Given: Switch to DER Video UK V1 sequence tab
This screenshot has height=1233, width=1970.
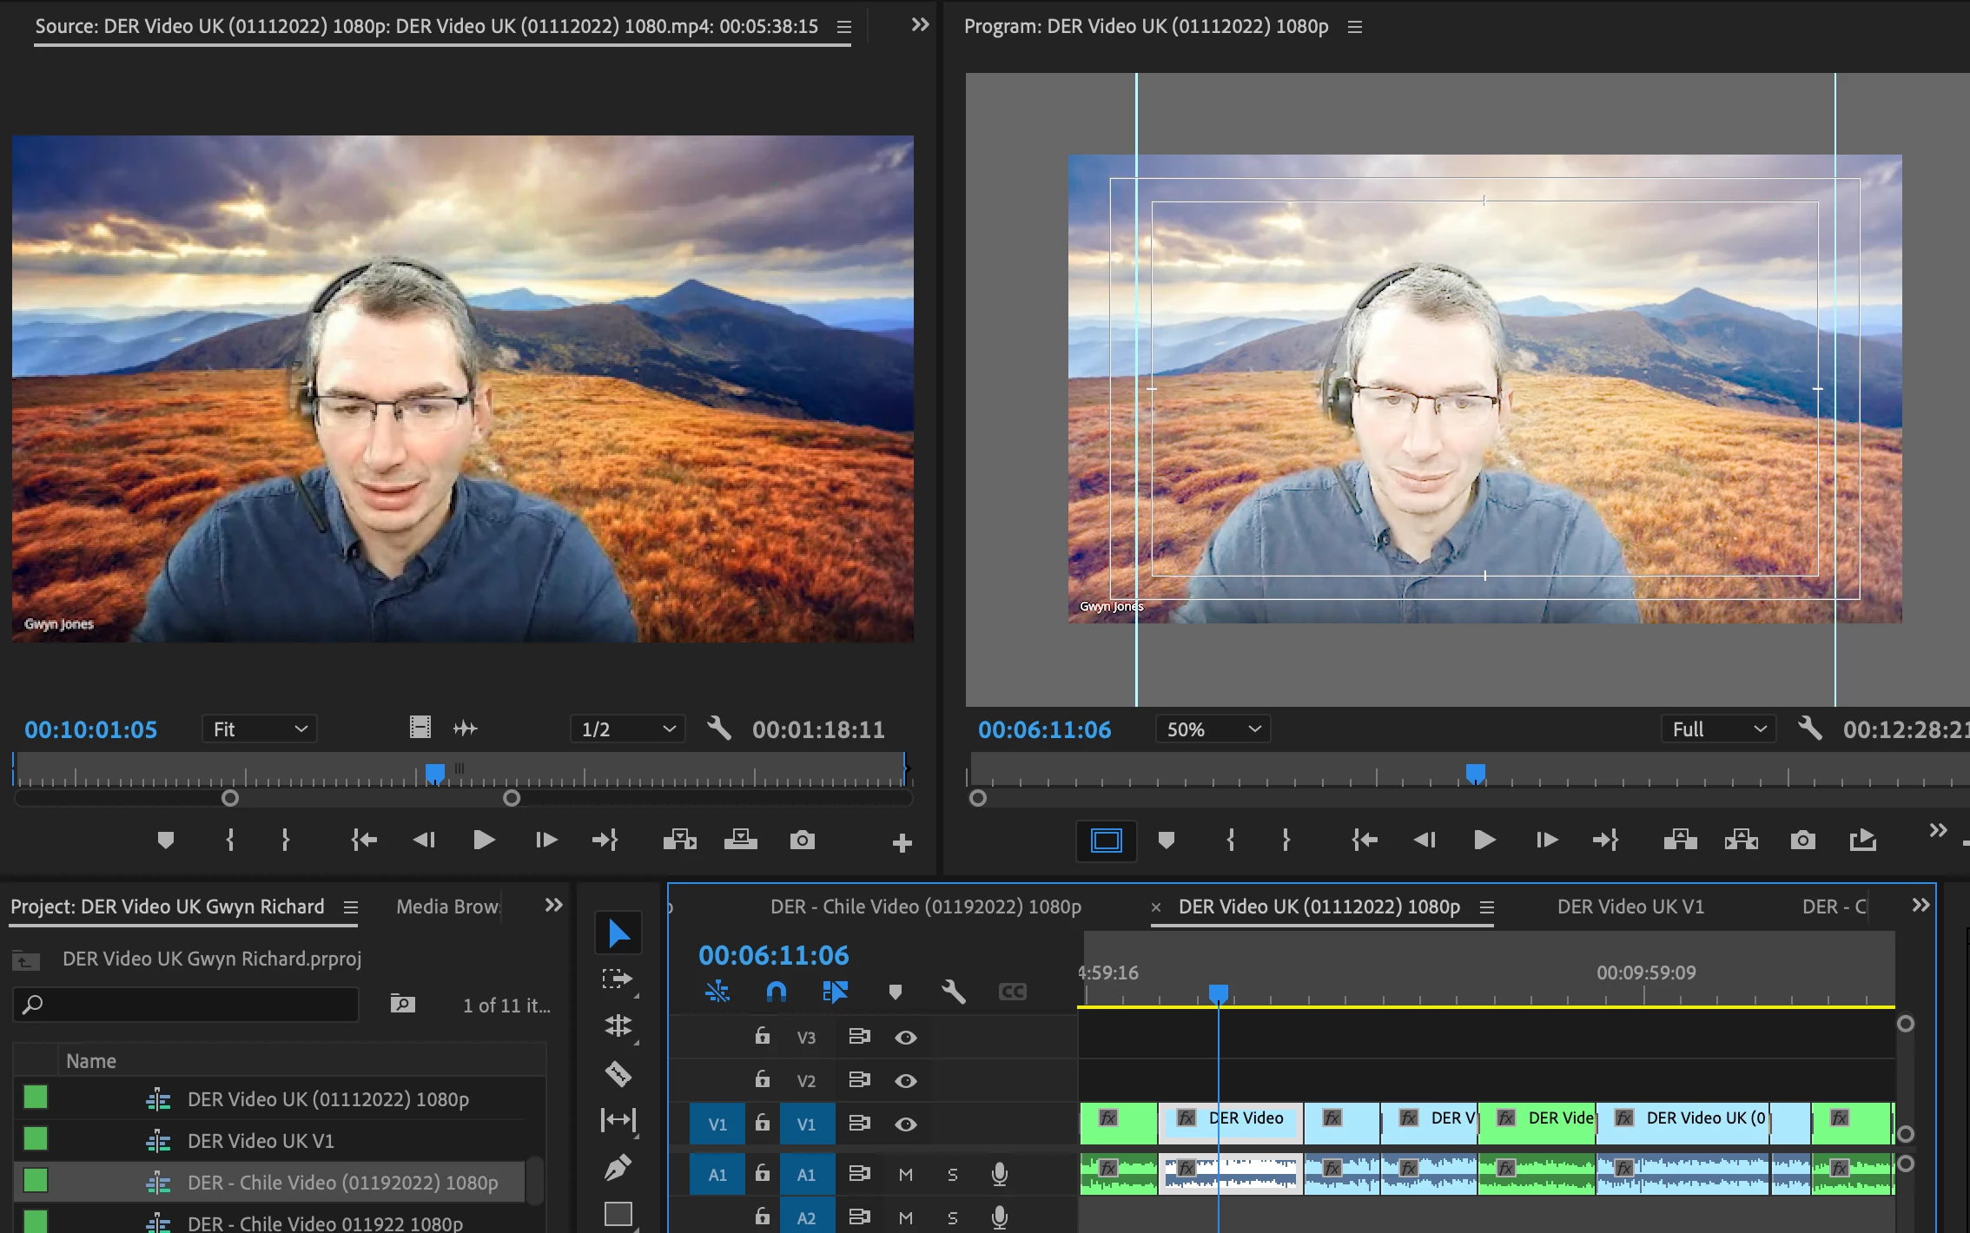Looking at the screenshot, I should pyautogui.click(x=1630, y=907).
